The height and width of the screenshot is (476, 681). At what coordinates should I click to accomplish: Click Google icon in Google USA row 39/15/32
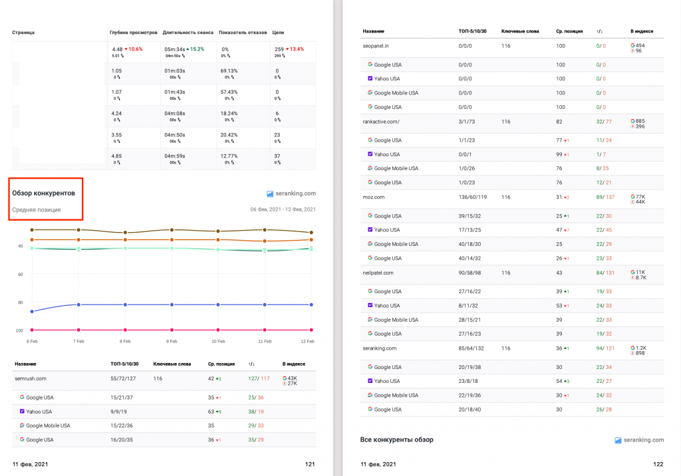click(370, 215)
